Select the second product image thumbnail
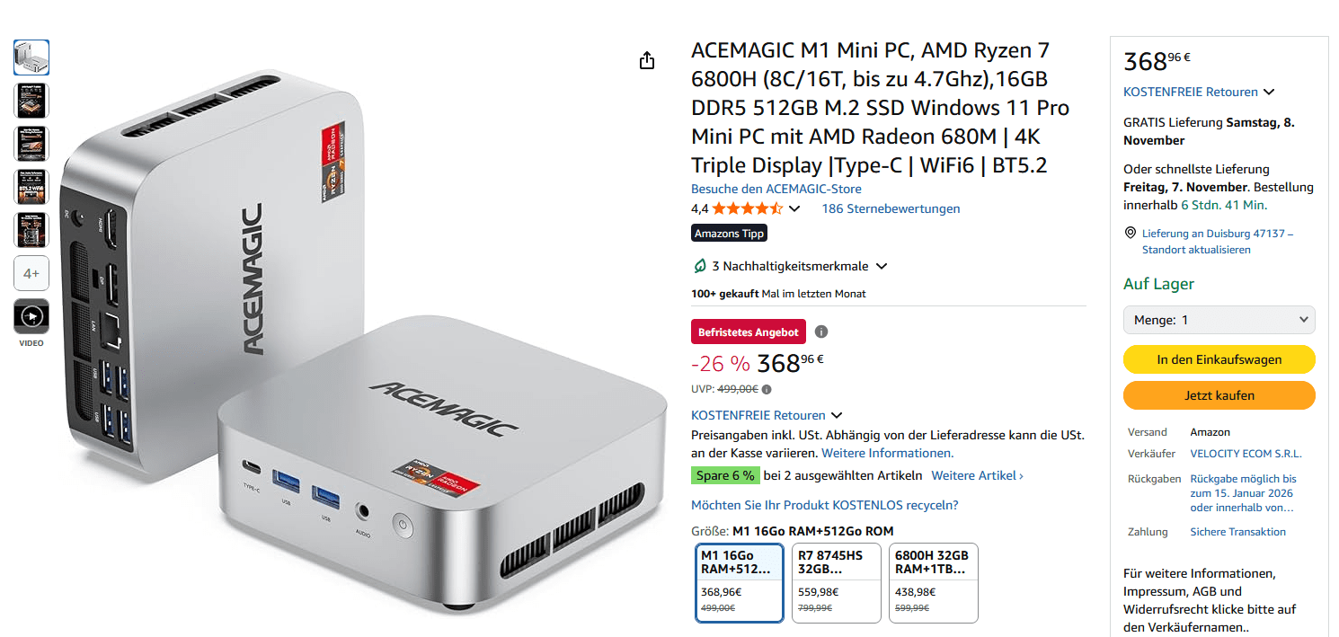Viewport: 1339px width, 637px height. coord(31,101)
